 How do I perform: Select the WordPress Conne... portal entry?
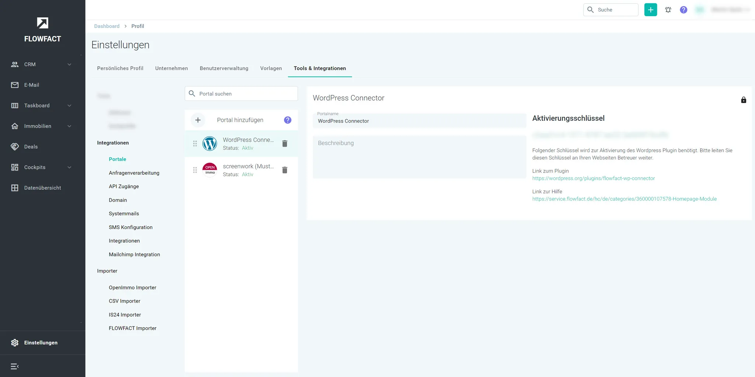click(x=241, y=144)
